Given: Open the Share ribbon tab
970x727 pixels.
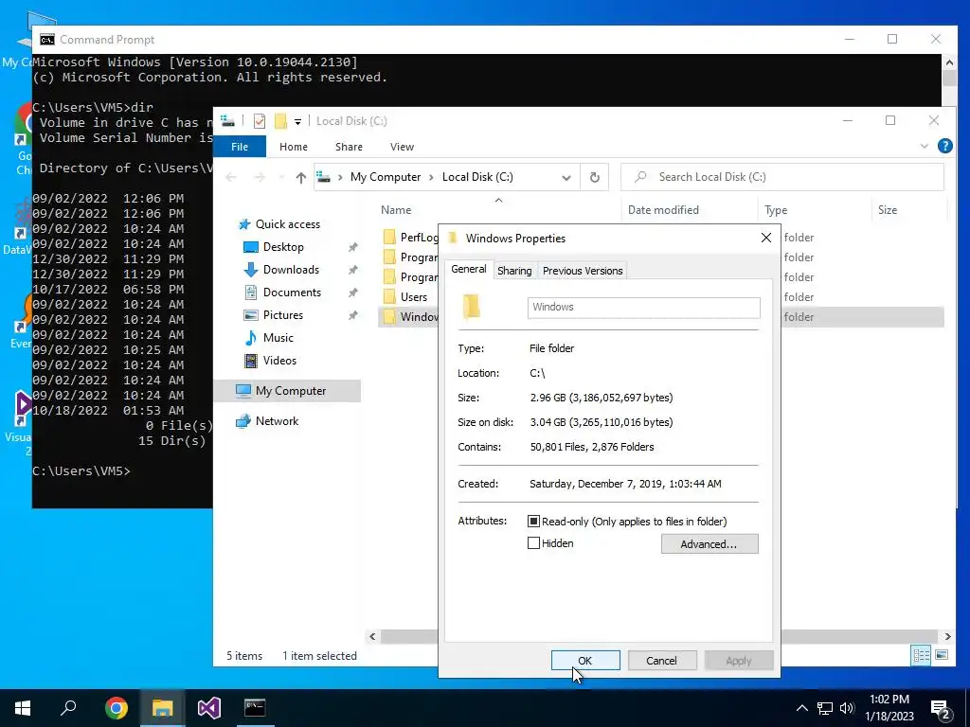Looking at the screenshot, I should click(x=349, y=147).
